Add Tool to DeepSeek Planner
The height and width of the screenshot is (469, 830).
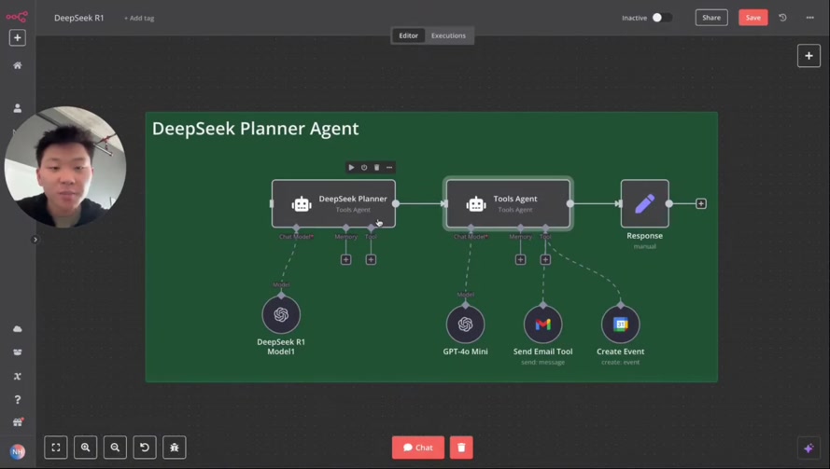tap(371, 259)
